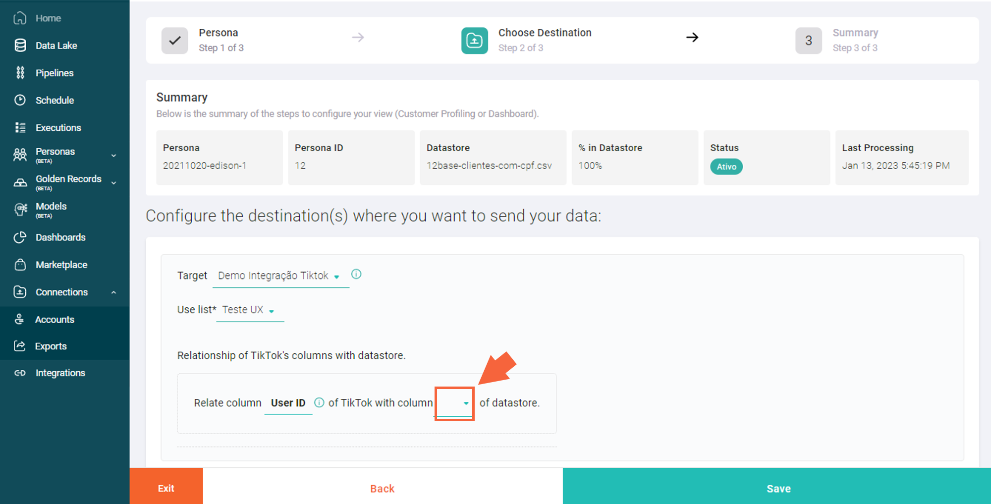Click the black arrow toward Summary step
Viewport: 991px width, 504px height.
point(692,37)
